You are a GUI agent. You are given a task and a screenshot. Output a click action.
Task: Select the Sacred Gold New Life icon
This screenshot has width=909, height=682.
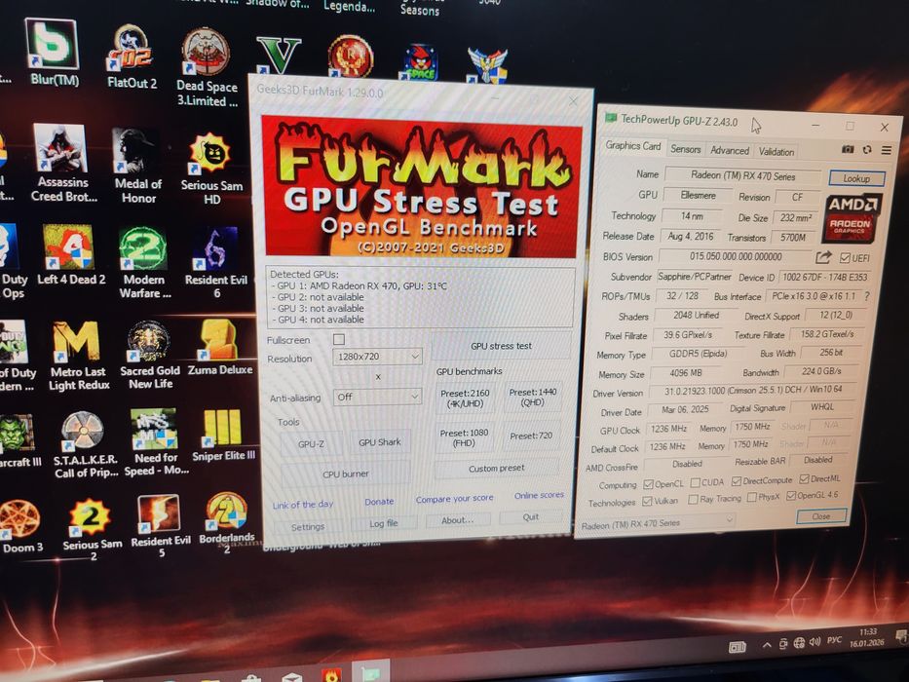pyautogui.click(x=150, y=355)
